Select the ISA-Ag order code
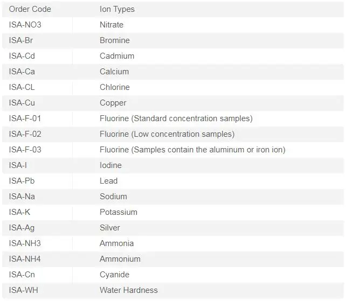The height and width of the screenshot is (301, 346). click(22, 228)
